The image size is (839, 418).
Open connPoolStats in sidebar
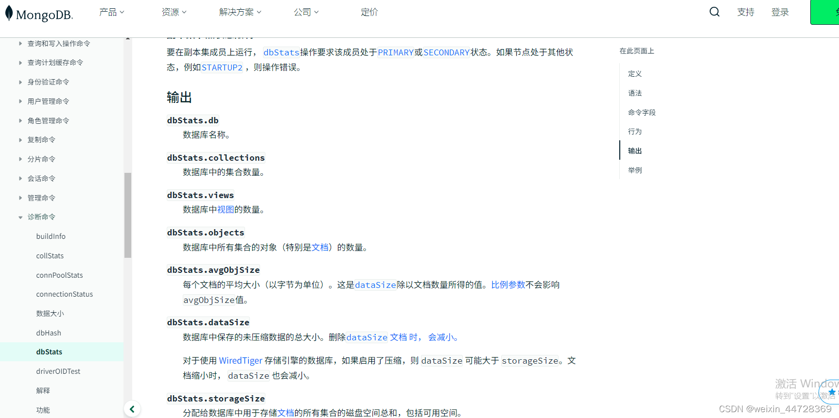coord(59,275)
